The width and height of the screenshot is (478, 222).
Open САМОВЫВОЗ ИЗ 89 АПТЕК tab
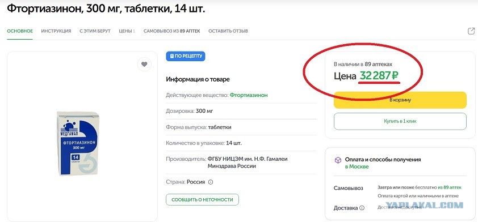[171, 31]
